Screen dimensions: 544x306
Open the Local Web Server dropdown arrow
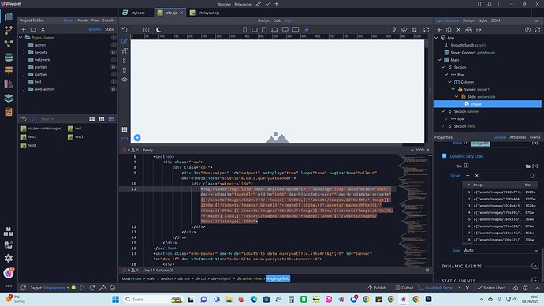[x=460, y=288]
